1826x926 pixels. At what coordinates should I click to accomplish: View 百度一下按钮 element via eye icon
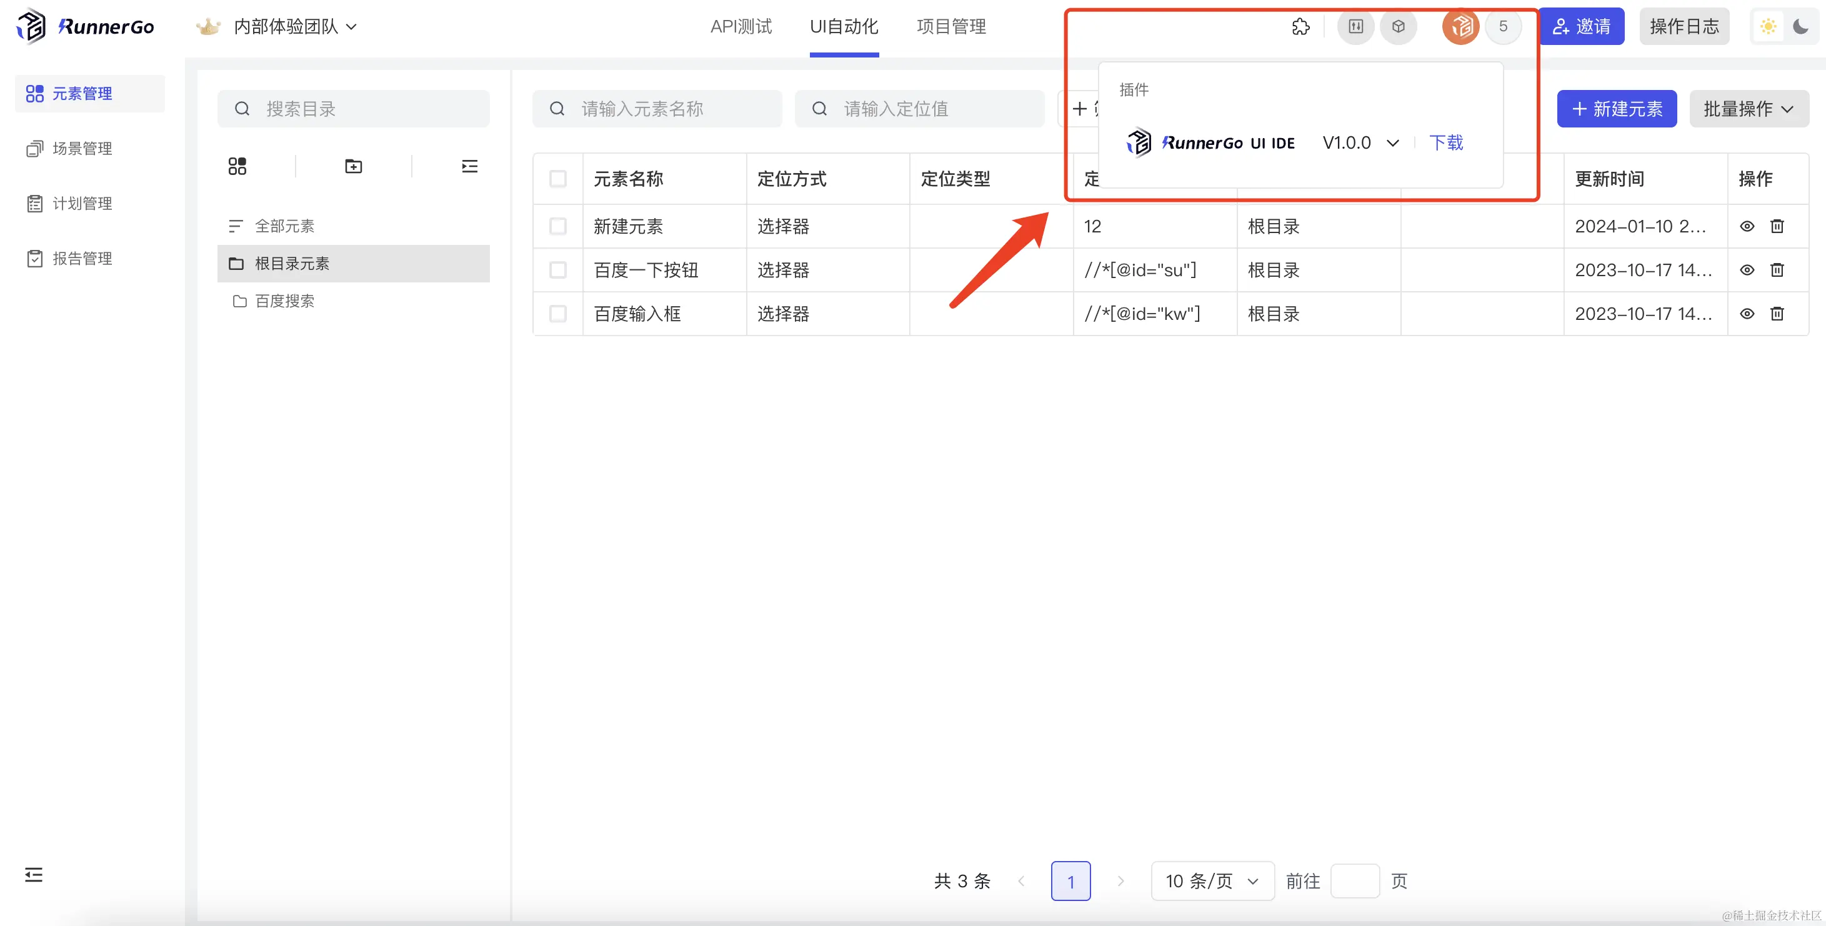click(1747, 270)
